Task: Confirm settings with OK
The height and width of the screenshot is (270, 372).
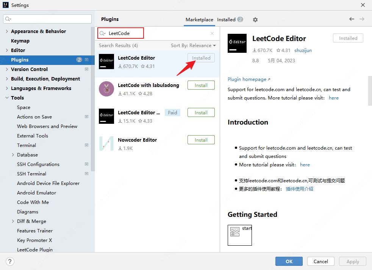Action: (x=289, y=261)
